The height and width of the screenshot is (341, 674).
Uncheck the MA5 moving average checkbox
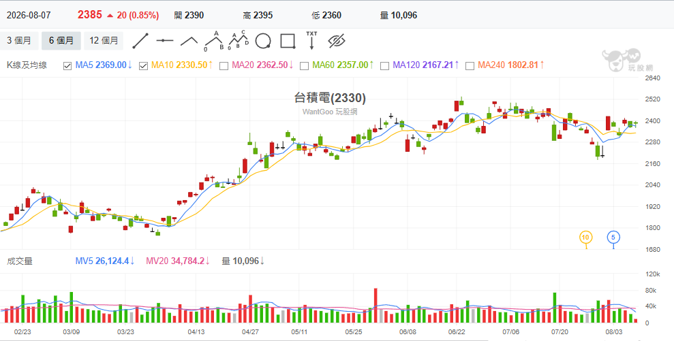67,66
